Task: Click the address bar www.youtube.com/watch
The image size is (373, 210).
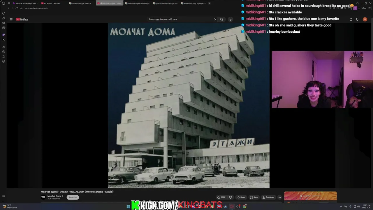Action: [36, 8]
